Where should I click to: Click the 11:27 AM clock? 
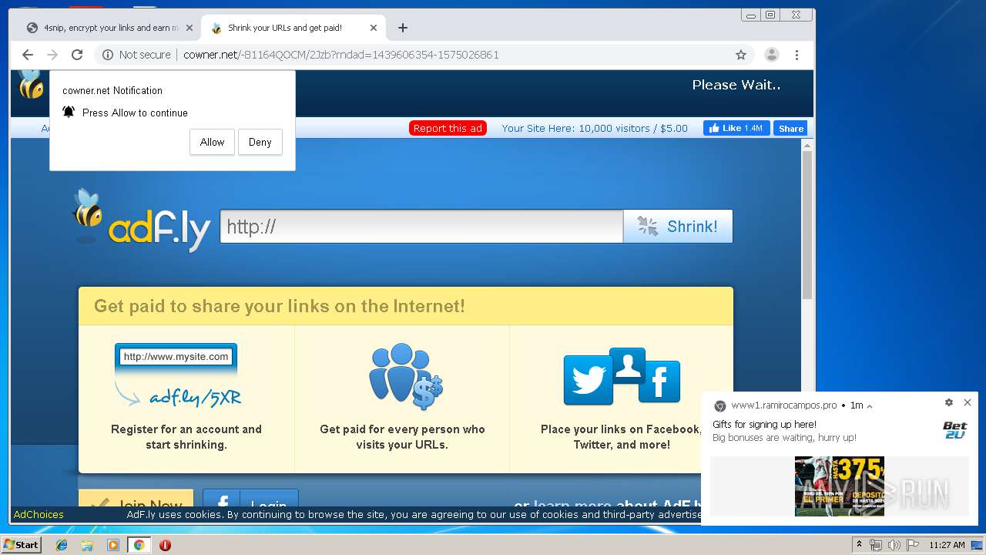click(947, 545)
